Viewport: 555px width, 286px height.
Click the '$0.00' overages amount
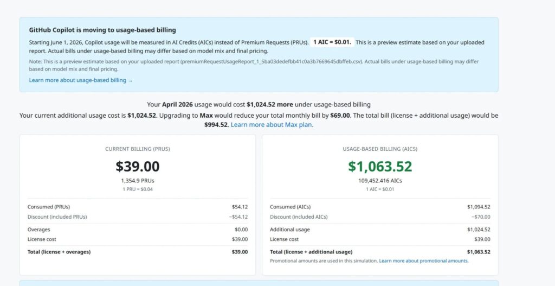pyautogui.click(x=241, y=230)
